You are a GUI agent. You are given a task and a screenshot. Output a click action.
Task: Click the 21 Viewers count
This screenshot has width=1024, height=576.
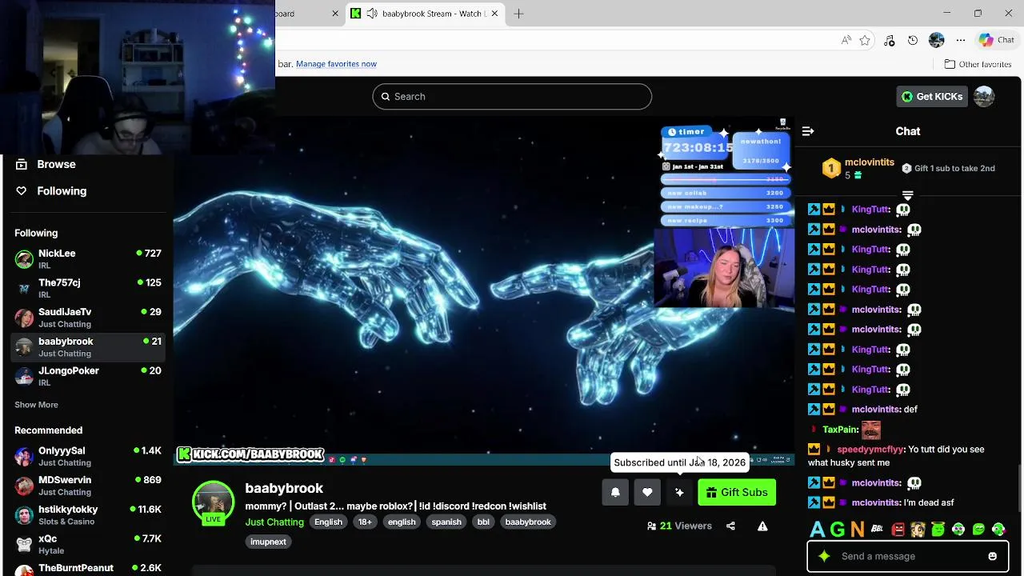point(679,526)
